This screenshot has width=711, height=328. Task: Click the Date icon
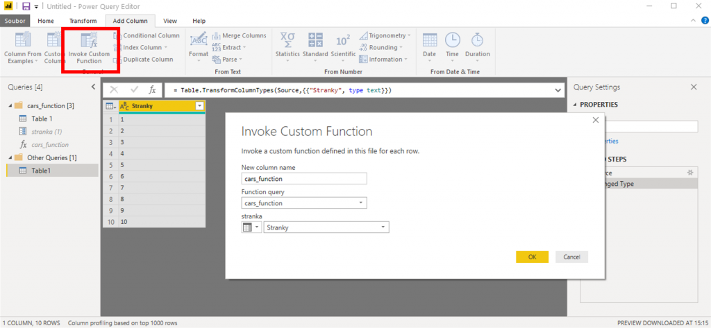point(429,40)
